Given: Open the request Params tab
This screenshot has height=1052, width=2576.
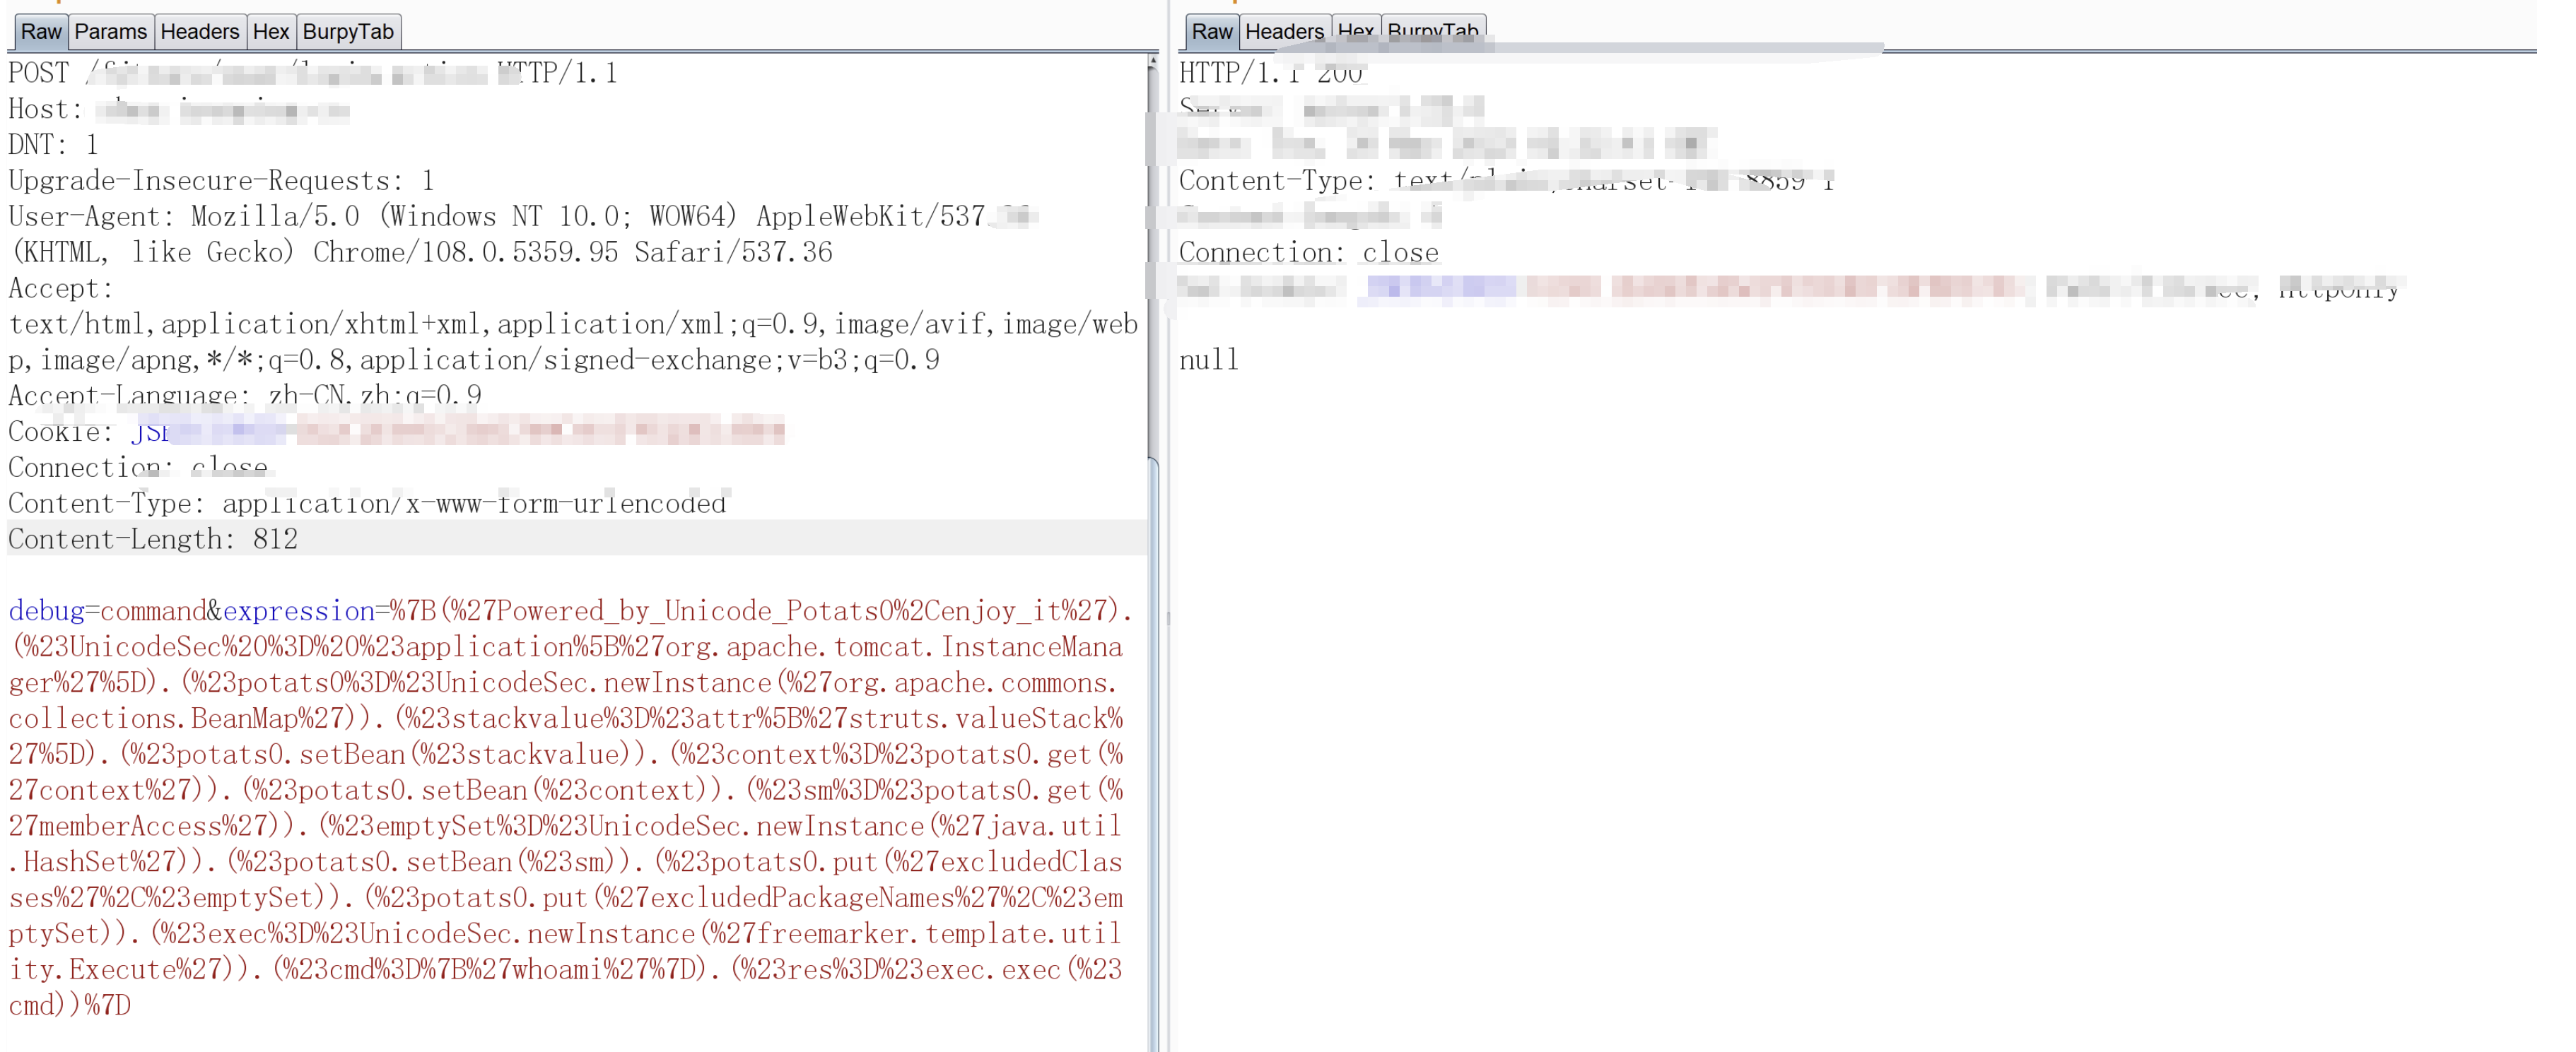Looking at the screenshot, I should 110,31.
